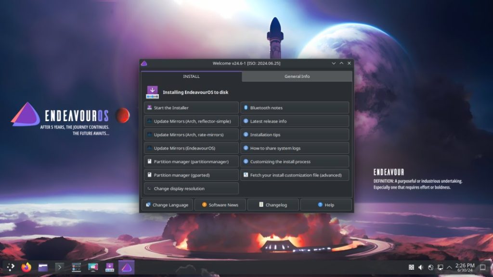Select the INSTALL tab
Viewport: 493px width, 277px height.
(191, 76)
